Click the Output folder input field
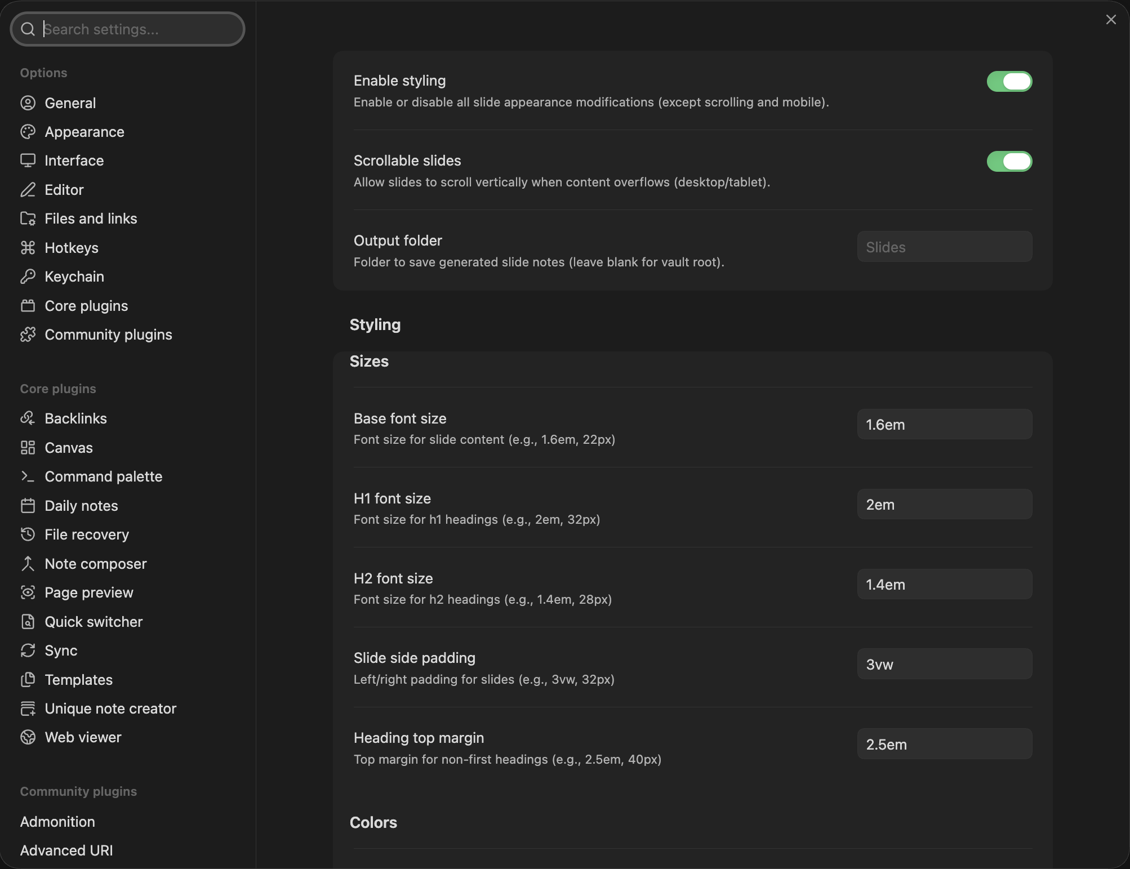This screenshot has height=869, width=1130. click(x=945, y=247)
